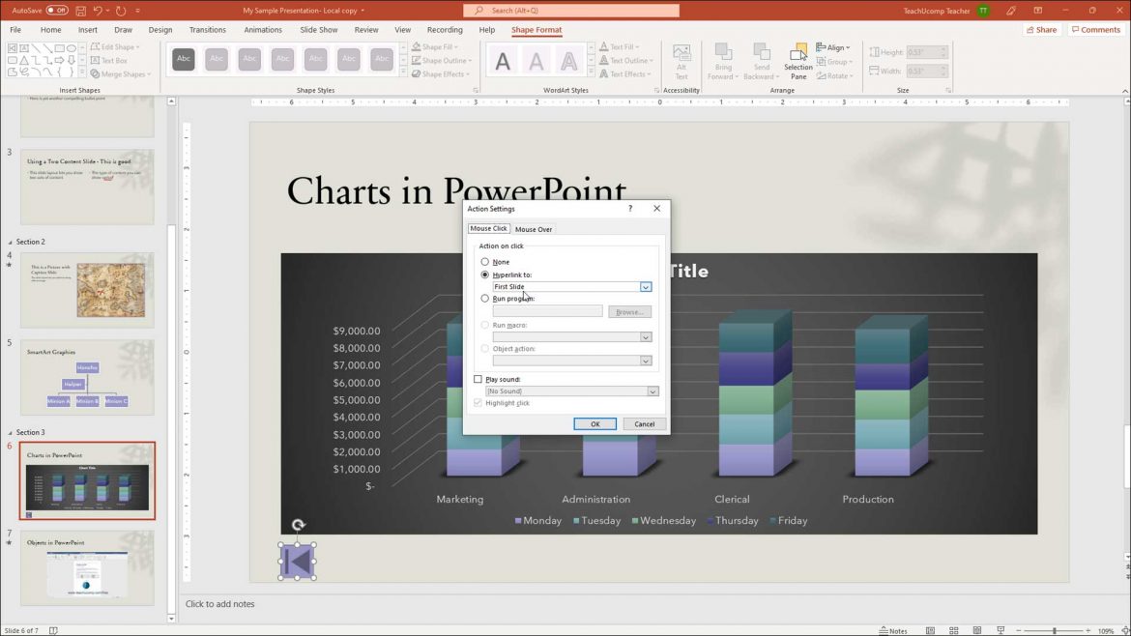The height and width of the screenshot is (636, 1131).
Task: Select the None action radio button
Action: pyautogui.click(x=485, y=261)
